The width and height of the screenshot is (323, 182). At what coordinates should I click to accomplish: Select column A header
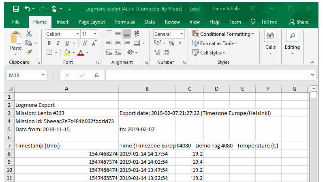[x=66, y=89]
